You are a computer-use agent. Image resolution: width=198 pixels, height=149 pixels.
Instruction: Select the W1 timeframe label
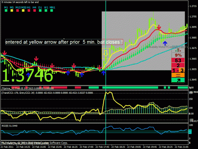(x=46, y=8)
